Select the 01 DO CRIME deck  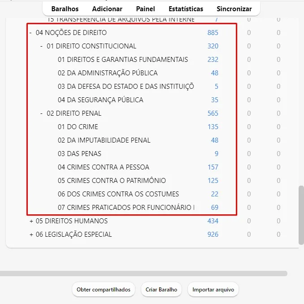[78, 127]
